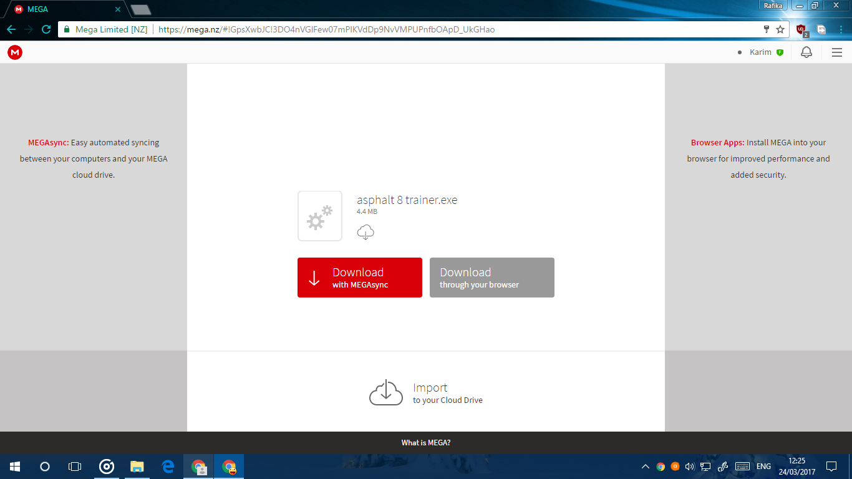Open the volume control in the tray
852x479 pixels.
(x=690, y=467)
